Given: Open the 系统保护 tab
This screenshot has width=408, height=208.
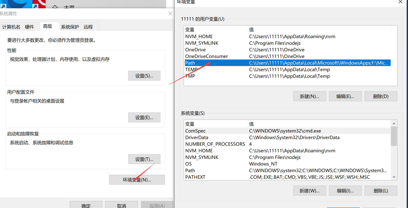Looking at the screenshot, I should click(70, 27).
